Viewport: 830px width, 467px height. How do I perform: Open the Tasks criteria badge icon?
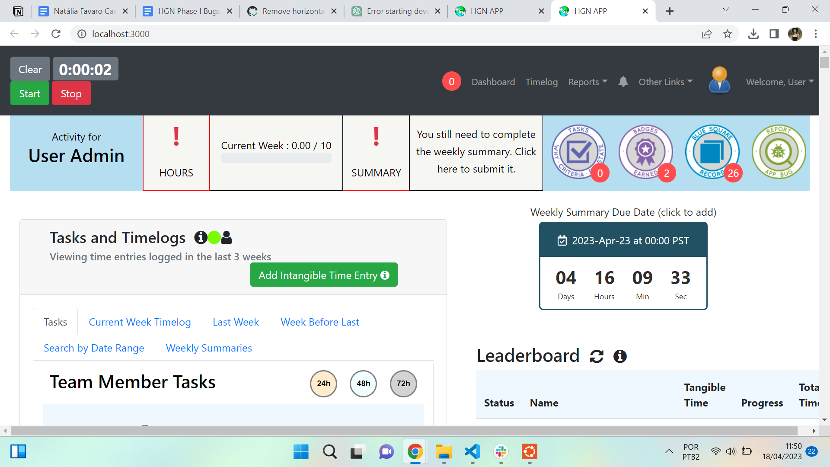579,152
